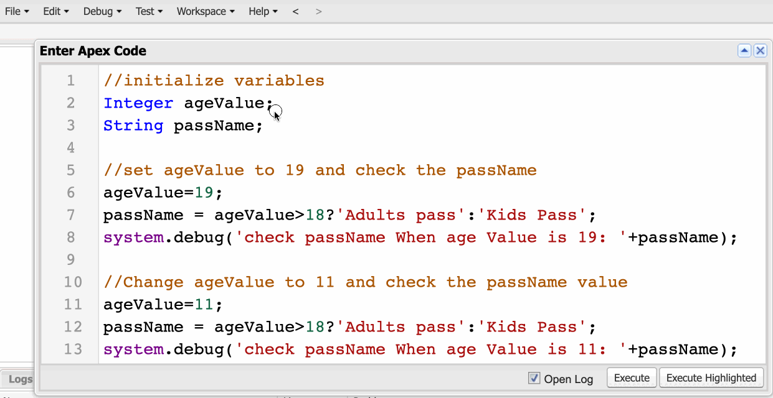The width and height of the screenshot is (773, 398).
Task: Go forward with the > arrow
Action: tap(319, 11)
